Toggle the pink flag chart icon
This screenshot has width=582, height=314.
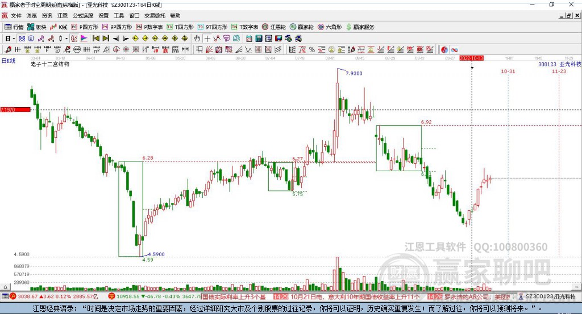84,39
